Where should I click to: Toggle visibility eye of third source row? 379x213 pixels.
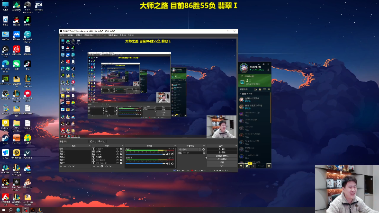[117, 154]
